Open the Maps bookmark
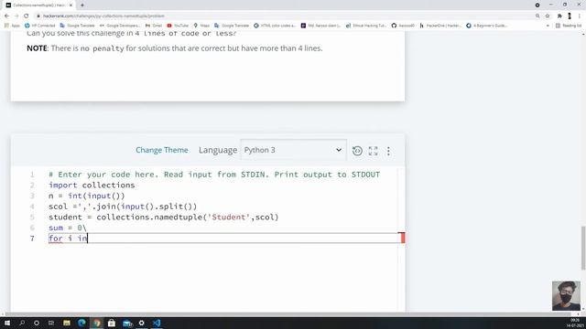586x329 pixels. point(201,26)
